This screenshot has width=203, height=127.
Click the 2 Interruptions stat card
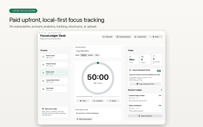[157, 59]
